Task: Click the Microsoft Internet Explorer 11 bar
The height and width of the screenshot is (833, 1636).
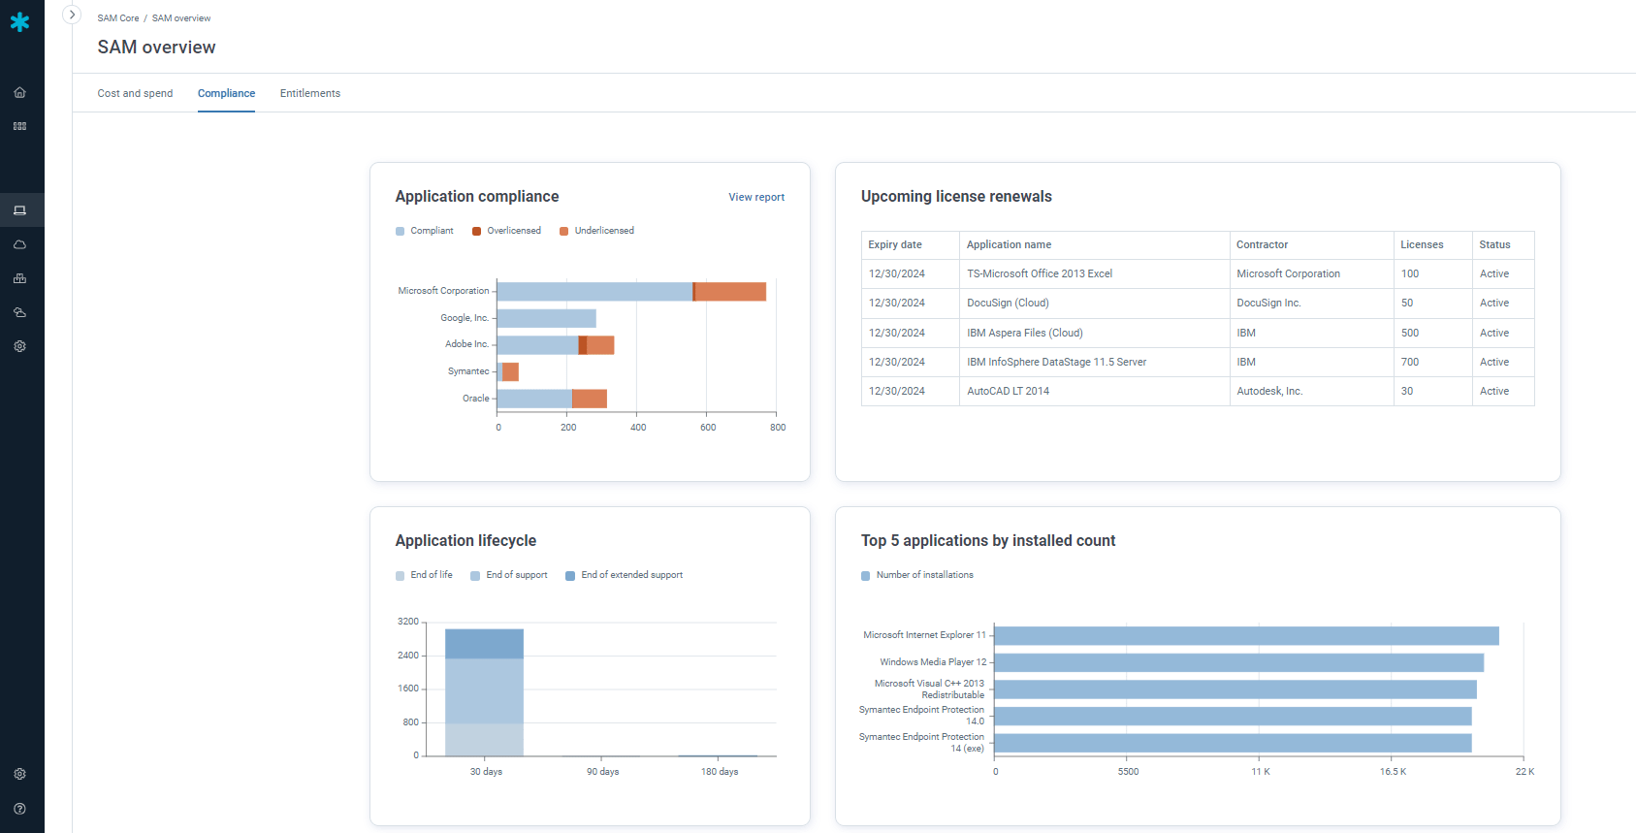Action: coord(1247,636)
